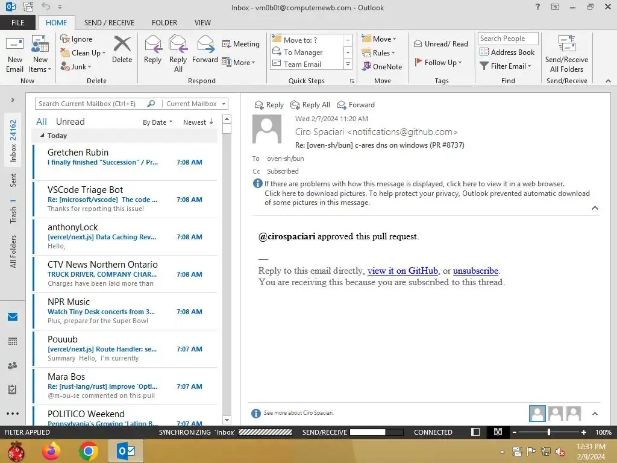The image size is (617, 463).
Task: Click the Ignore conversation icon
Action: 65,39
